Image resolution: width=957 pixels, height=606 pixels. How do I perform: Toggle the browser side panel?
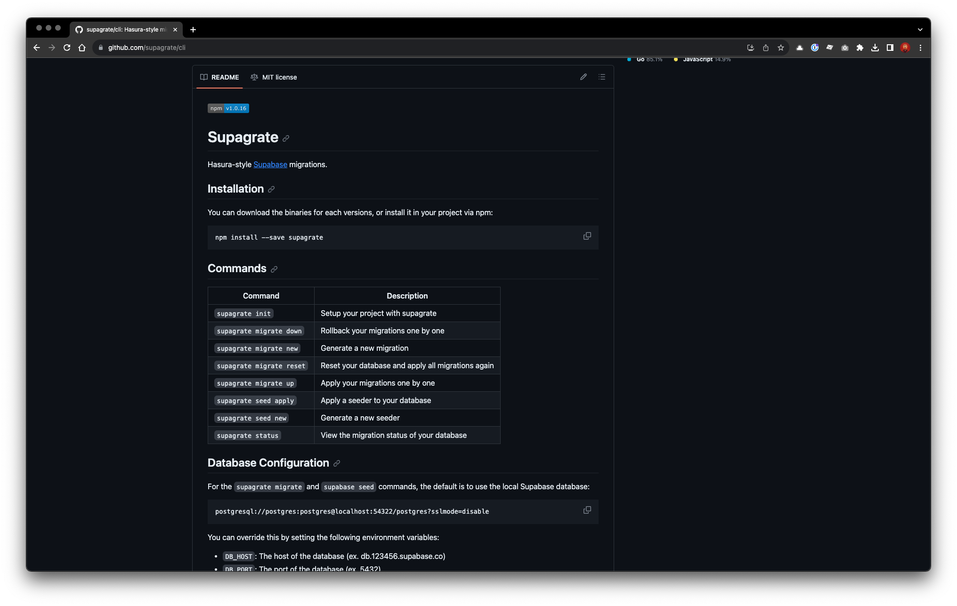pos(890,48)
